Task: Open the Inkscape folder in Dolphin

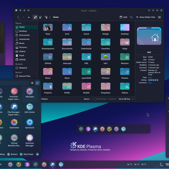Action: 67,59
